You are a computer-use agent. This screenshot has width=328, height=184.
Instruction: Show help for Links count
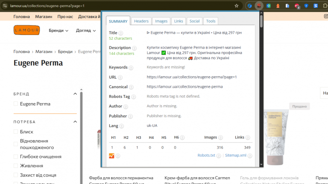(x=248, y=138)
